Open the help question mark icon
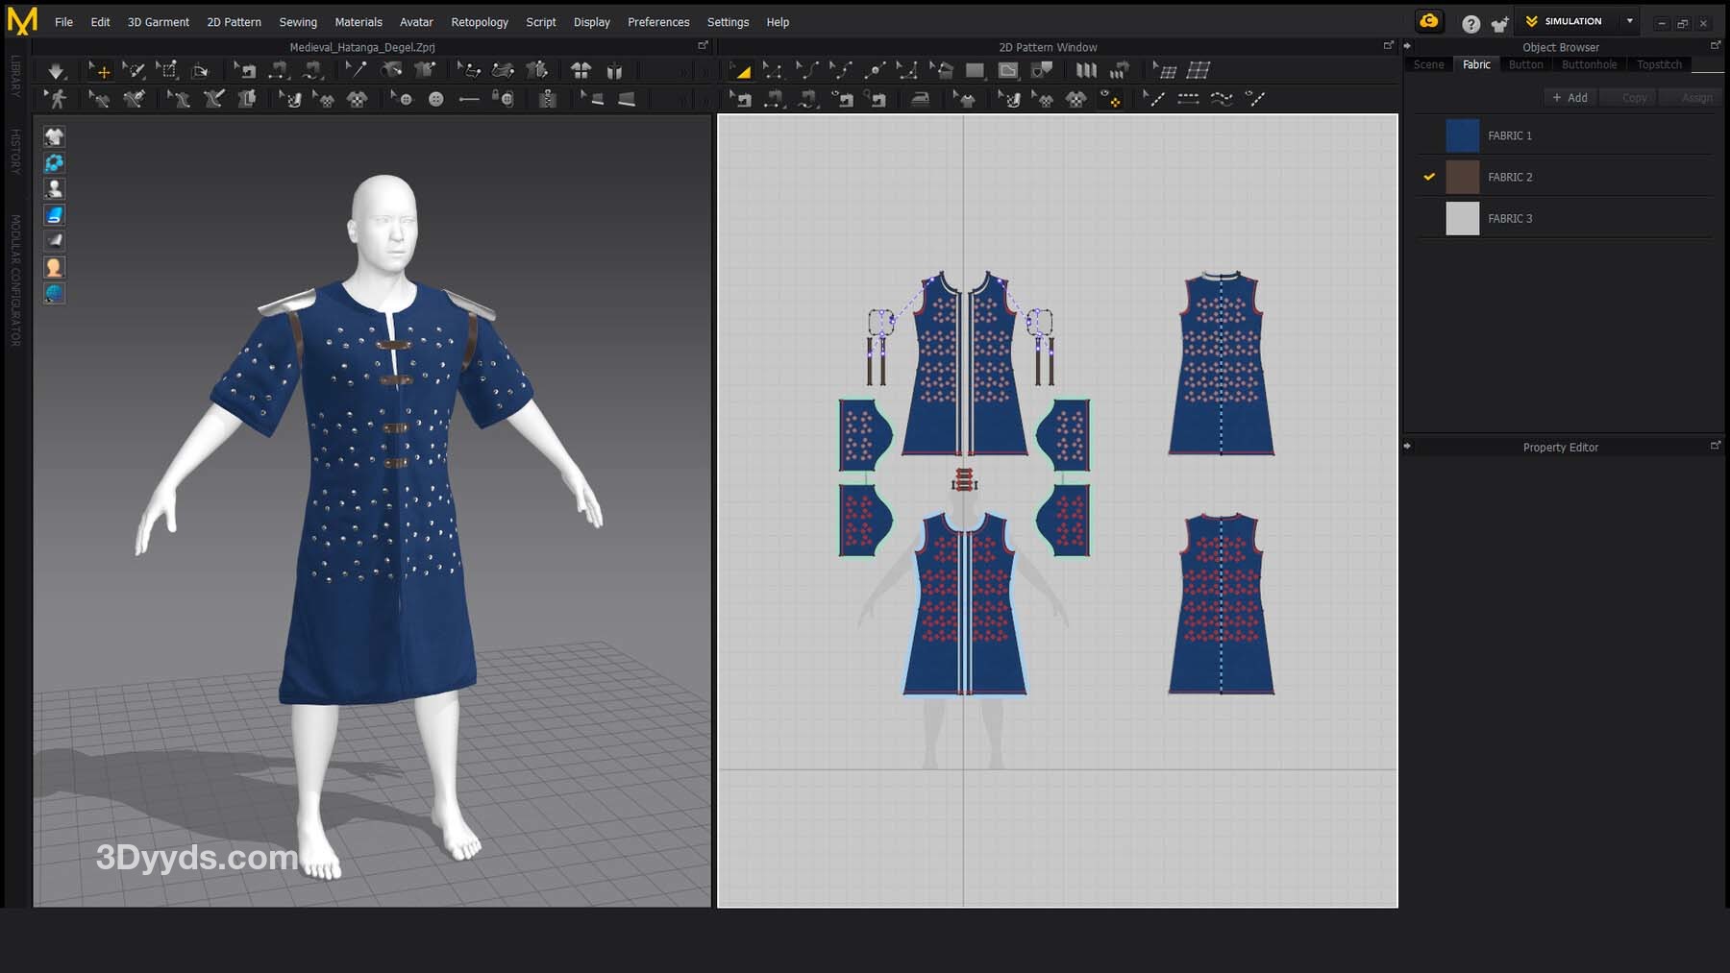The height and width of the screenshot is (973, 1730). point(1470,24)
